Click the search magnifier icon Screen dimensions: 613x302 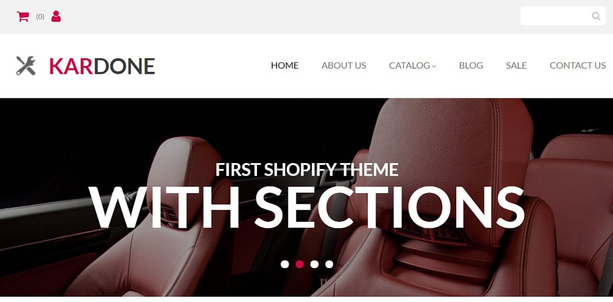click(x=596, y=16)
